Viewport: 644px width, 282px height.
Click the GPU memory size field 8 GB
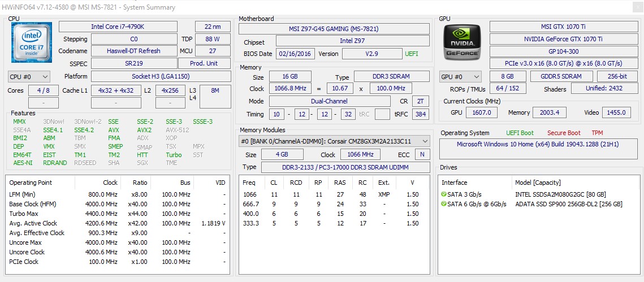tap(508, 76)
